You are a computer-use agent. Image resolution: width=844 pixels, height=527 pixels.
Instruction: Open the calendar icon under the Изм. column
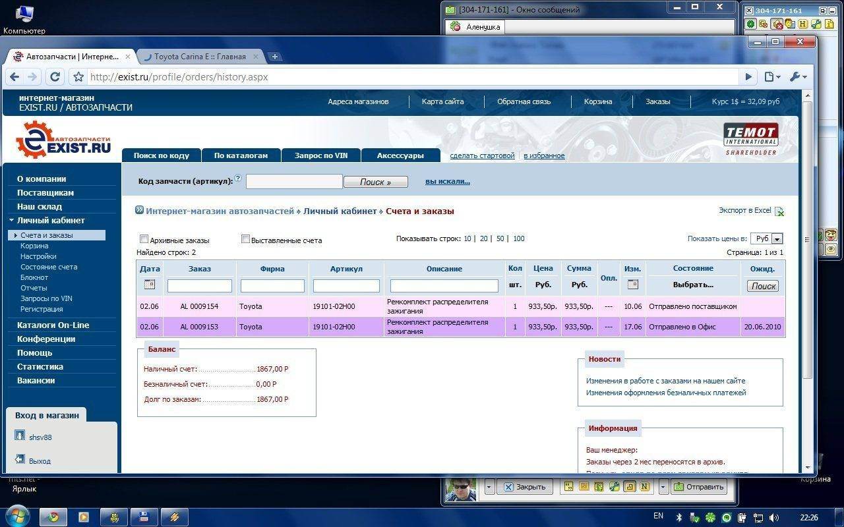(633, 285)
